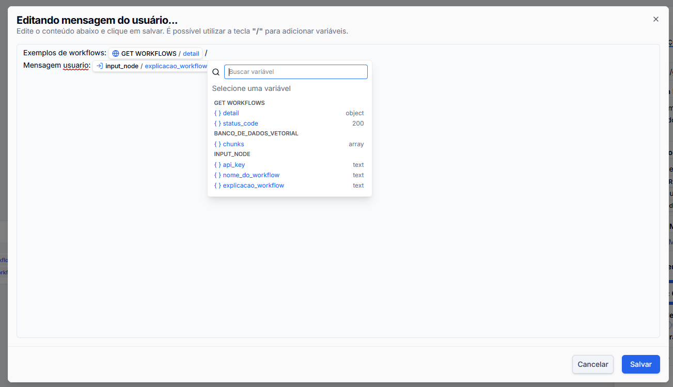This screenshot has height=387, width=673.
Task: Click the {} icon next to explicacao_workflow
Action: point(217,185)
